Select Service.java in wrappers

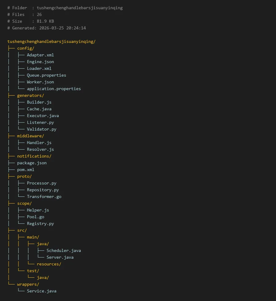coord(41,291)
